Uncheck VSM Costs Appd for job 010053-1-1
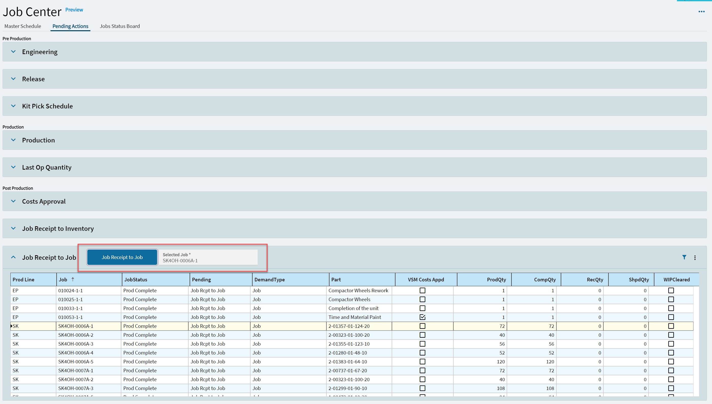Viewport: 712px width, 404px height. click(x=422, y=317)
